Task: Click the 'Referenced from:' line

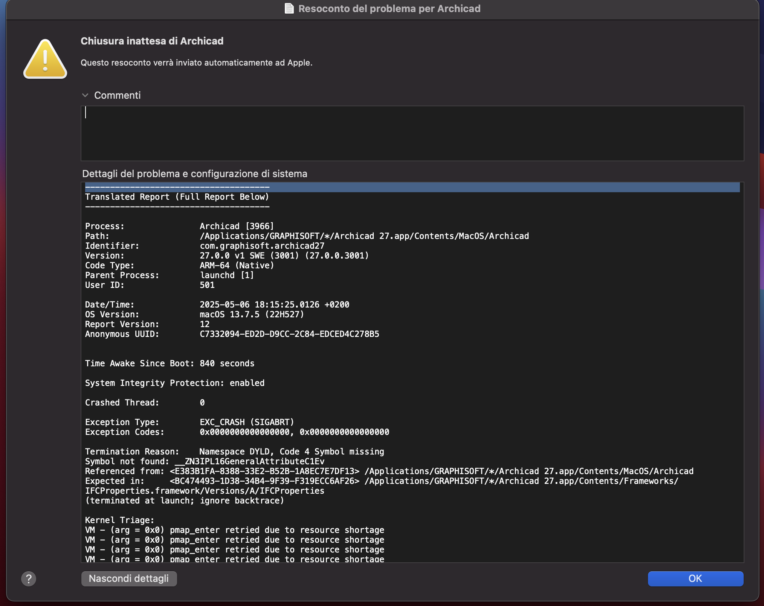Action: (389, 471)
